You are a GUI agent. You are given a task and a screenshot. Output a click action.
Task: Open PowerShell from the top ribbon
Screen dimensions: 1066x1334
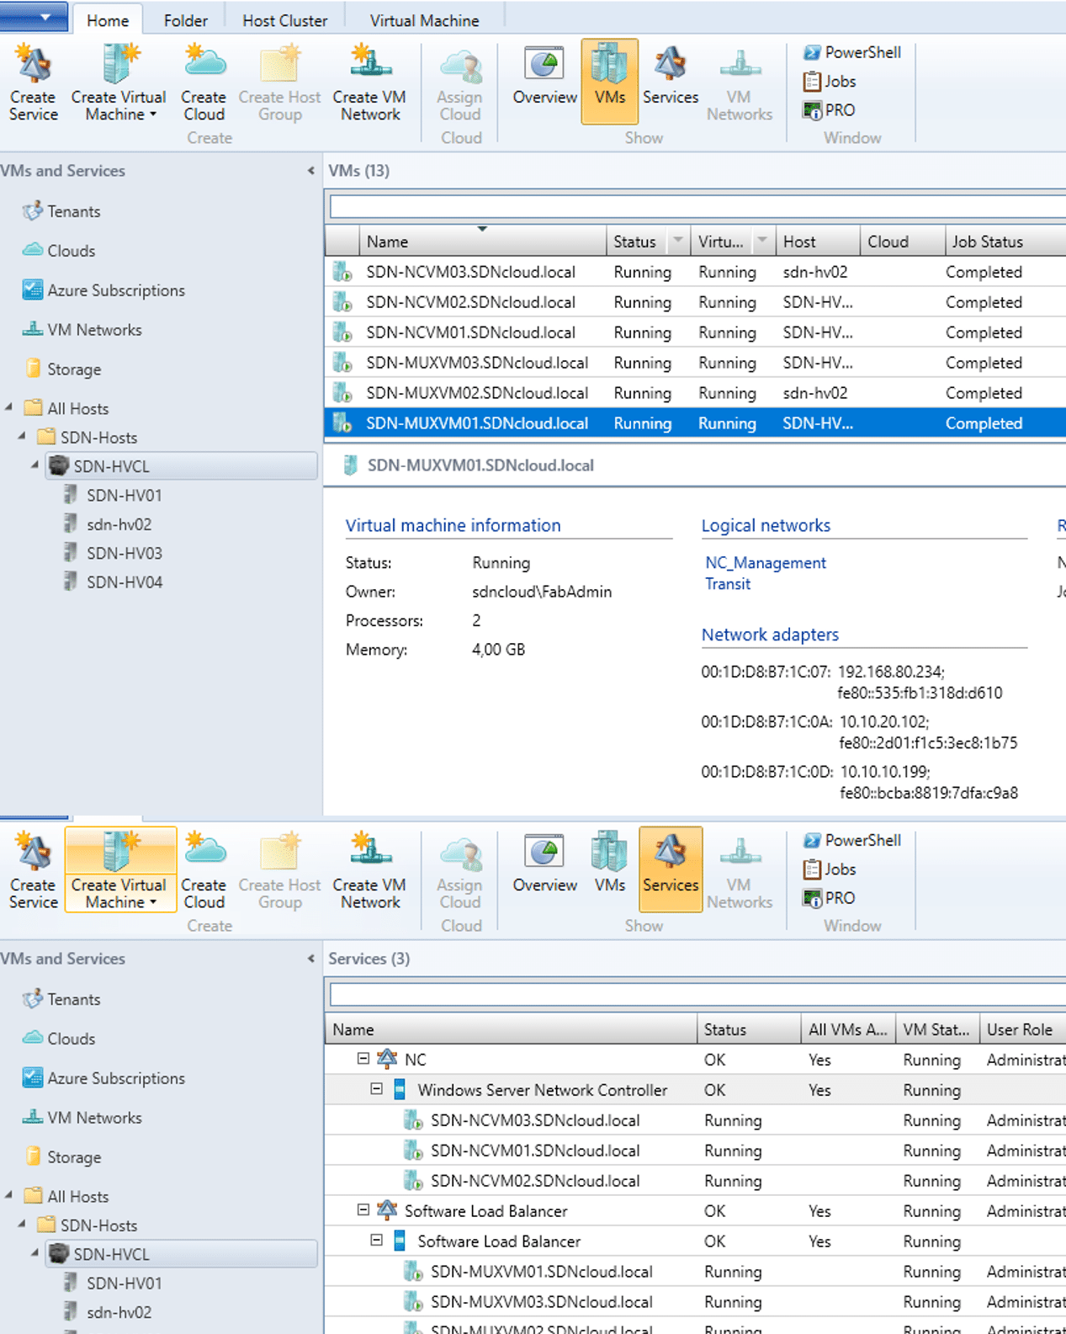[x=852, y=52]
